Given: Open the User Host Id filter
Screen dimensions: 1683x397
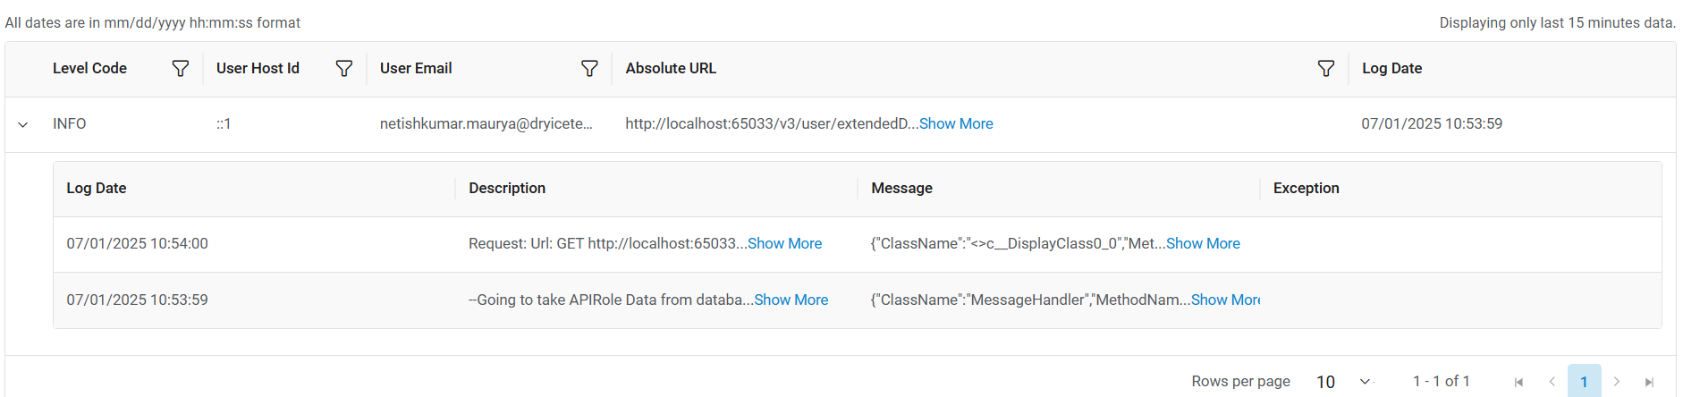Looking at the screenshot, I should [x=343, y=69].
